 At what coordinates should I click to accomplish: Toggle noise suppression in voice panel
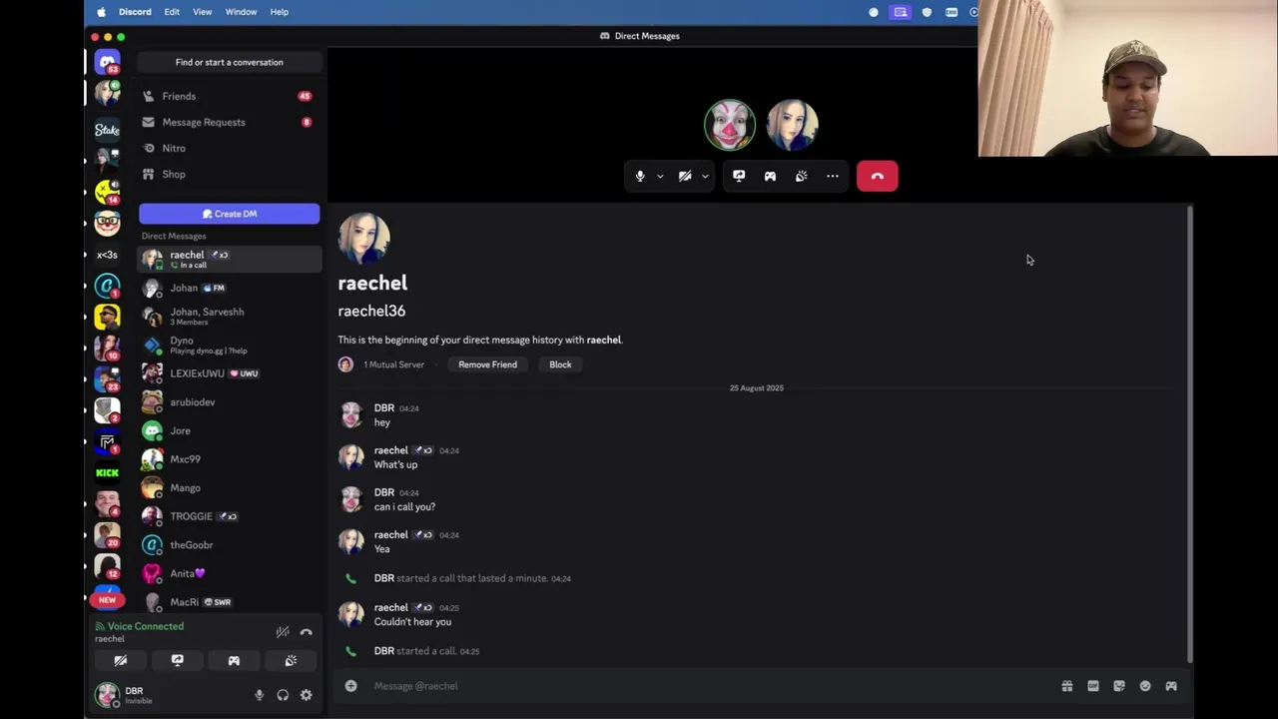pyautogui.click(x=283, y=632)
